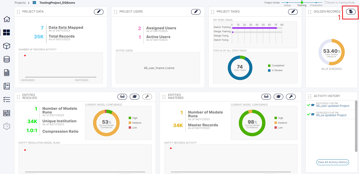Image resolution: width=359 pixels, height=174 pixels.
Task: Open the database icon in sidebar
Action: click(7, 59)
